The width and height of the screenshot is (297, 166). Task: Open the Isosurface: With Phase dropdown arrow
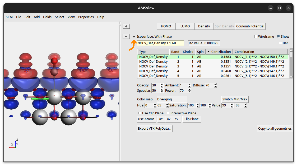(134, 37)
